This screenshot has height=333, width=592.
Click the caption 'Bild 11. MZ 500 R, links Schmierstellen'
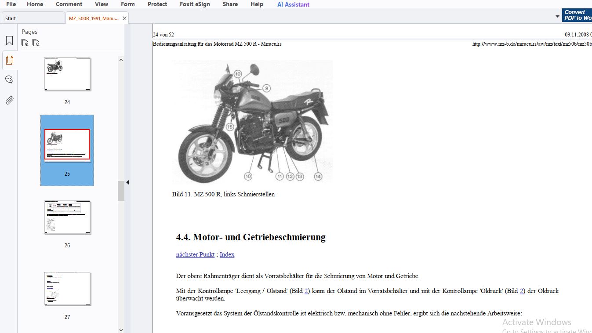point(223,194)
